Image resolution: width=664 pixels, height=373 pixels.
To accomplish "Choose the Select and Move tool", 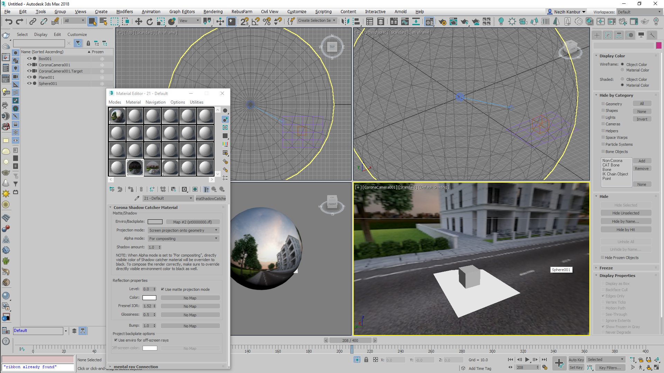I will tap(138, 22).
